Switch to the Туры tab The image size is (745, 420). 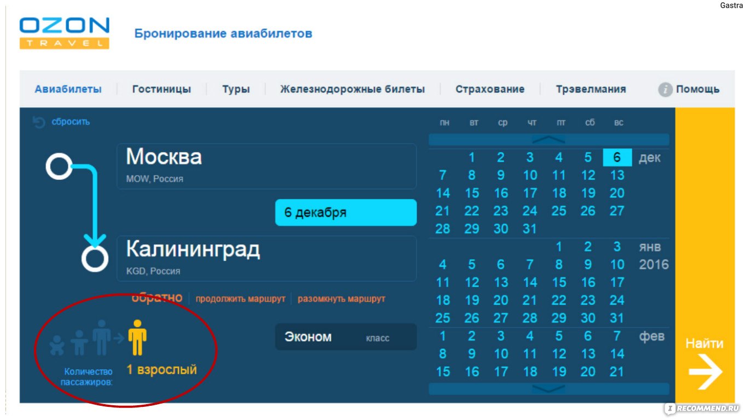pos(236,89)
